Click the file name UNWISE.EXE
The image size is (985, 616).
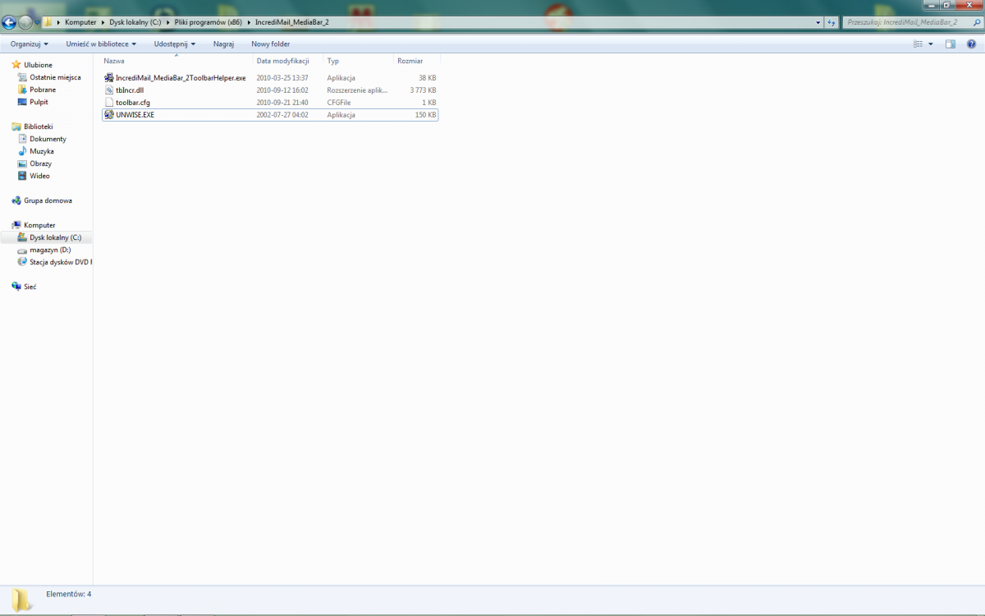point(135,115)
